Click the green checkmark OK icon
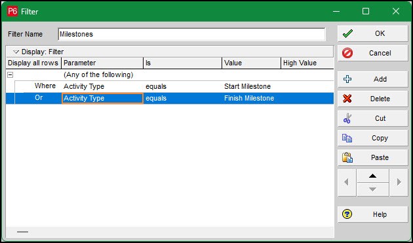 (x=347, y=33)
